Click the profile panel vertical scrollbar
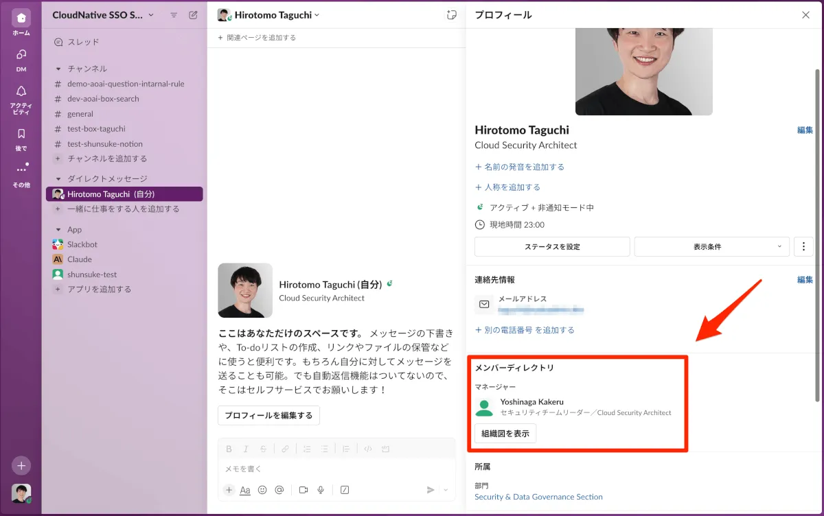 click(816, 233)
